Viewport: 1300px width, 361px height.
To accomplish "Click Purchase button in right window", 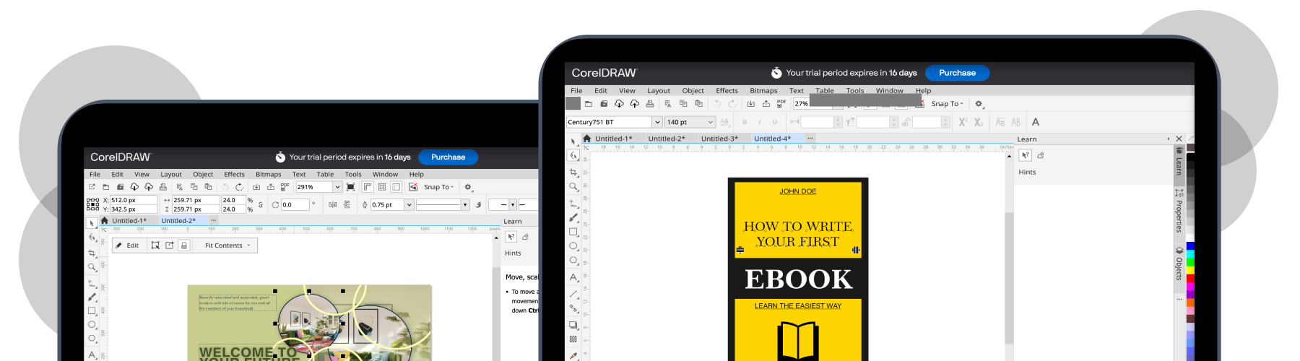I will tap(957, 73).
